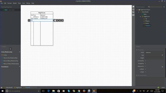The image size is (166, 93).
Task: Open Microsoft Edge from the taskbar
Action: (x=49, y=91)
